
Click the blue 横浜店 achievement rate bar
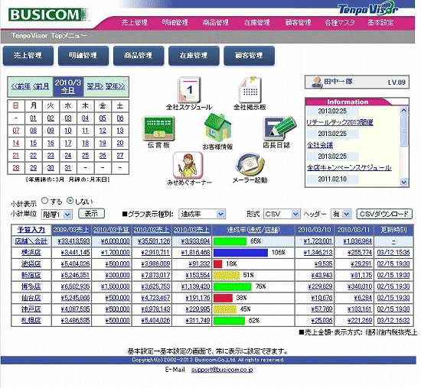pyautogui.click(x=241, y=252)
